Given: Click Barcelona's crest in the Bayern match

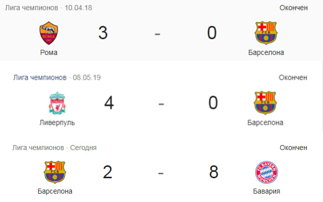Looking at the screenshot, I should [x=54, y=172].
